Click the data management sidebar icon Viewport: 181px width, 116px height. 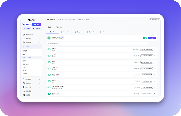24,83
